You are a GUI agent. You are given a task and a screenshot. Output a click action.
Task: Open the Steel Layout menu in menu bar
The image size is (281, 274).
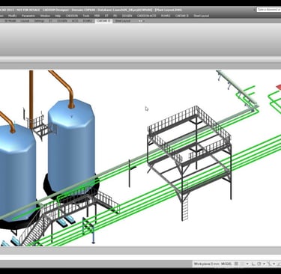coord(201,16)
